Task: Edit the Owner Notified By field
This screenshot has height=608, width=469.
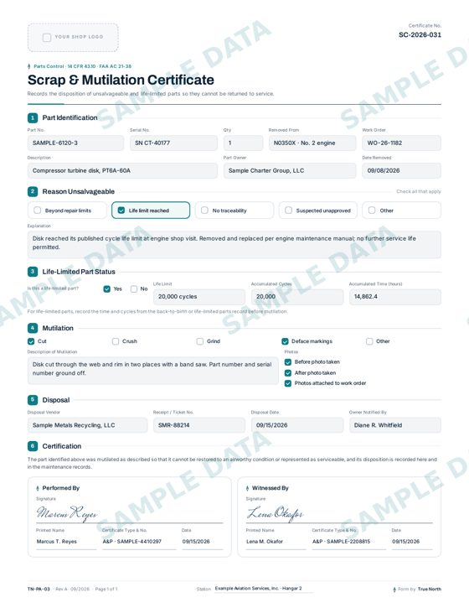Action: (395, 425)
